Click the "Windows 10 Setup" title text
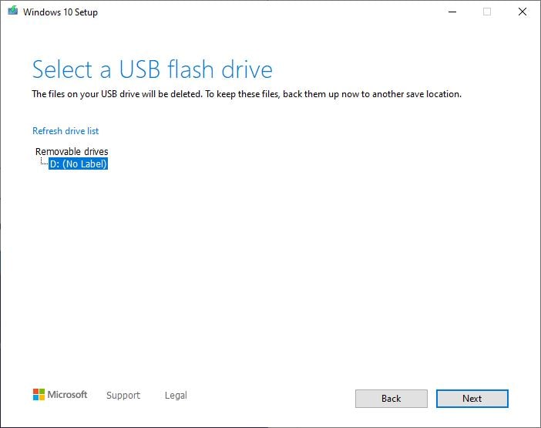541x428 pixels. coord(60,12)
